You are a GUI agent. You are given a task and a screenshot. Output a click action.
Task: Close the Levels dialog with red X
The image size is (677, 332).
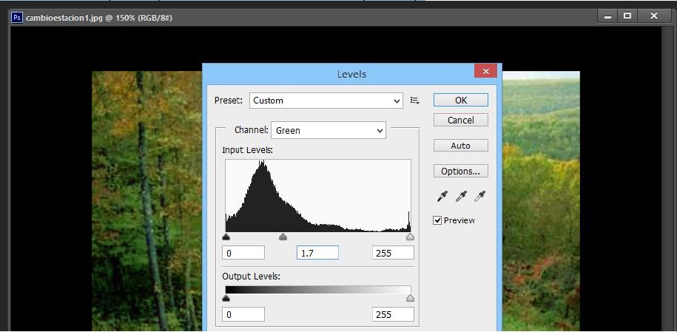(x=485, y=72)
